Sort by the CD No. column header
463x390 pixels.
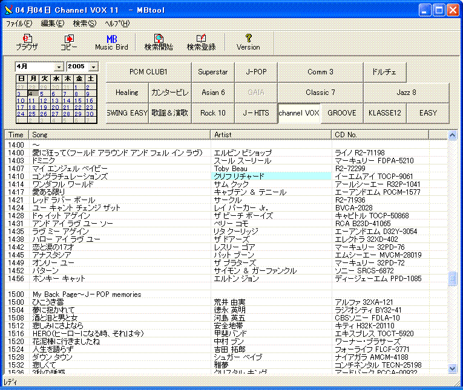(380, 134)
